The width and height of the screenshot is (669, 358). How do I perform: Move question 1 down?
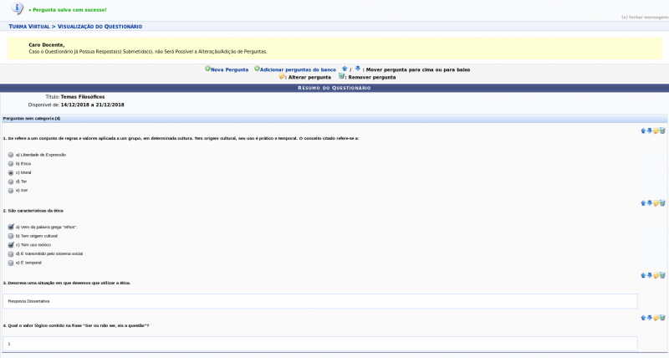pos(650,131)
